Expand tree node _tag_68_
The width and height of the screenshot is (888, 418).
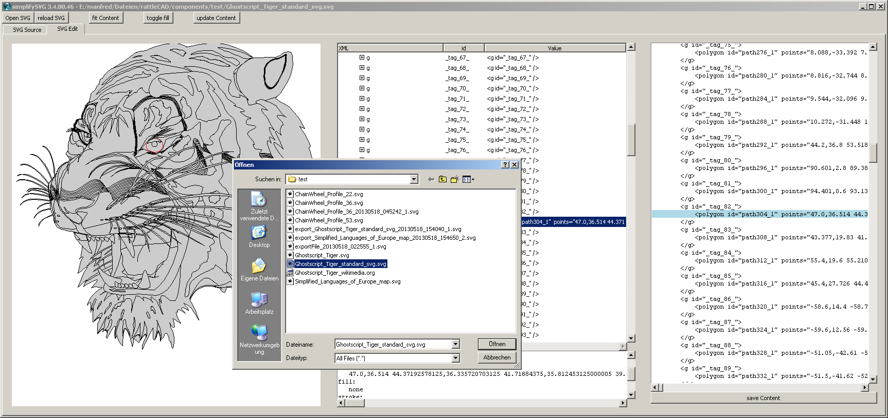click(x=362, y=68)
